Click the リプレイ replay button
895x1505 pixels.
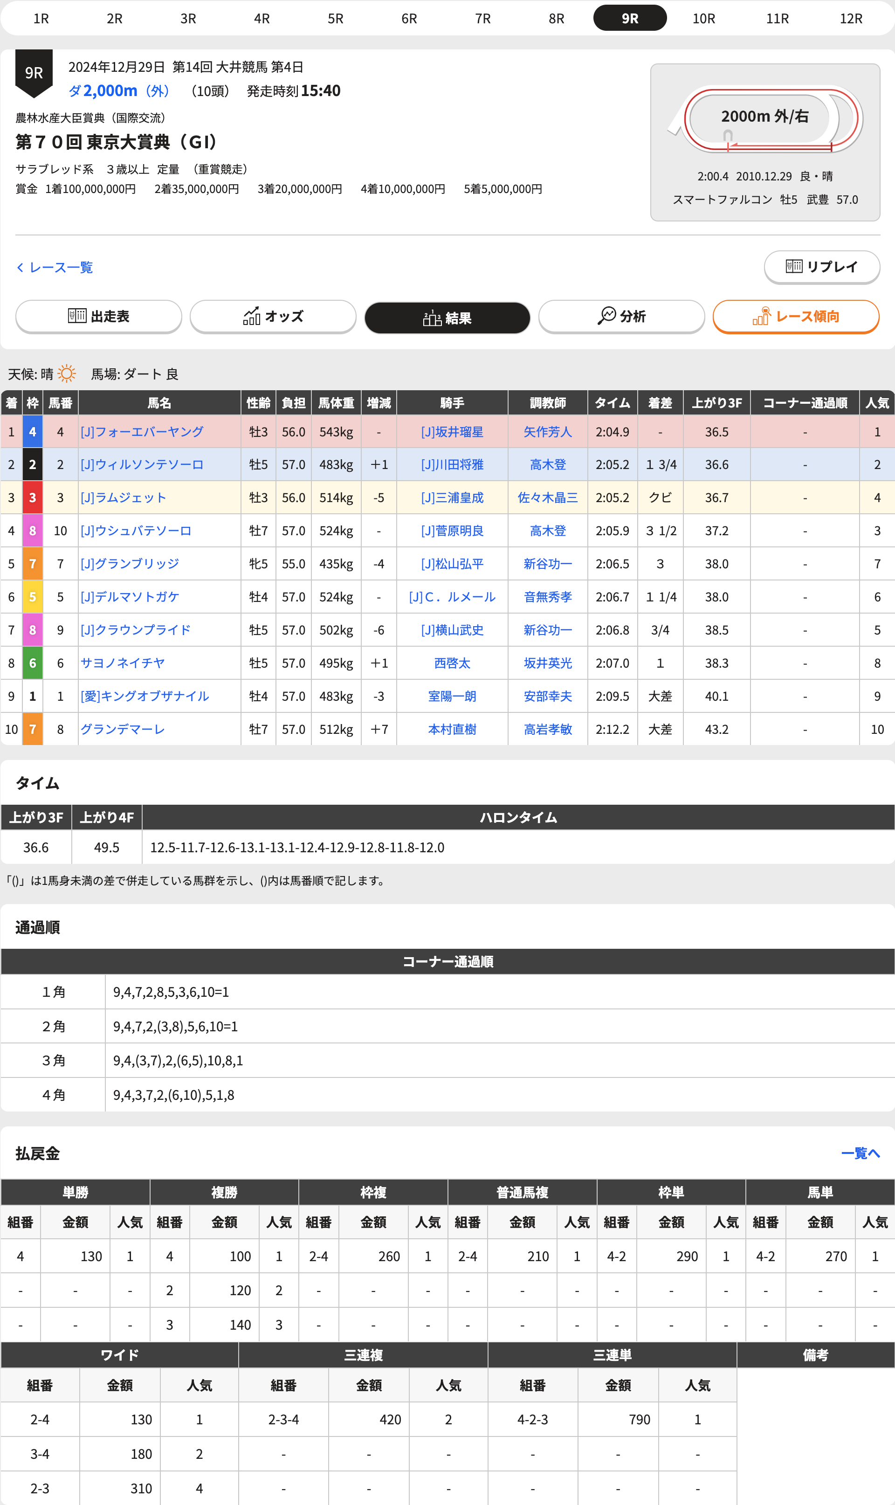click(x=821, y=267)
